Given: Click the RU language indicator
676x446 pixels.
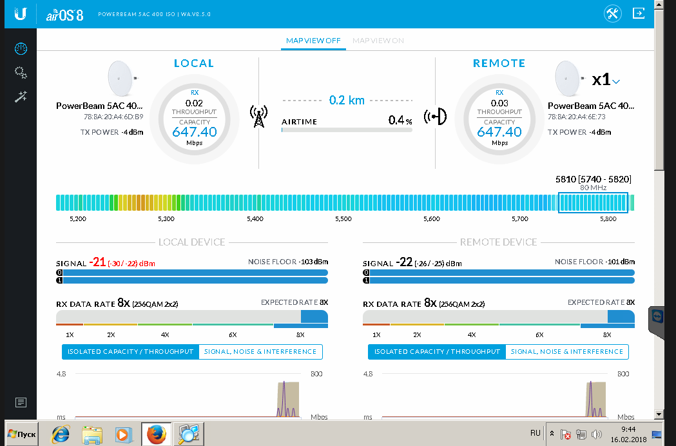Looking at the screenshot, I should coord(536,433).
